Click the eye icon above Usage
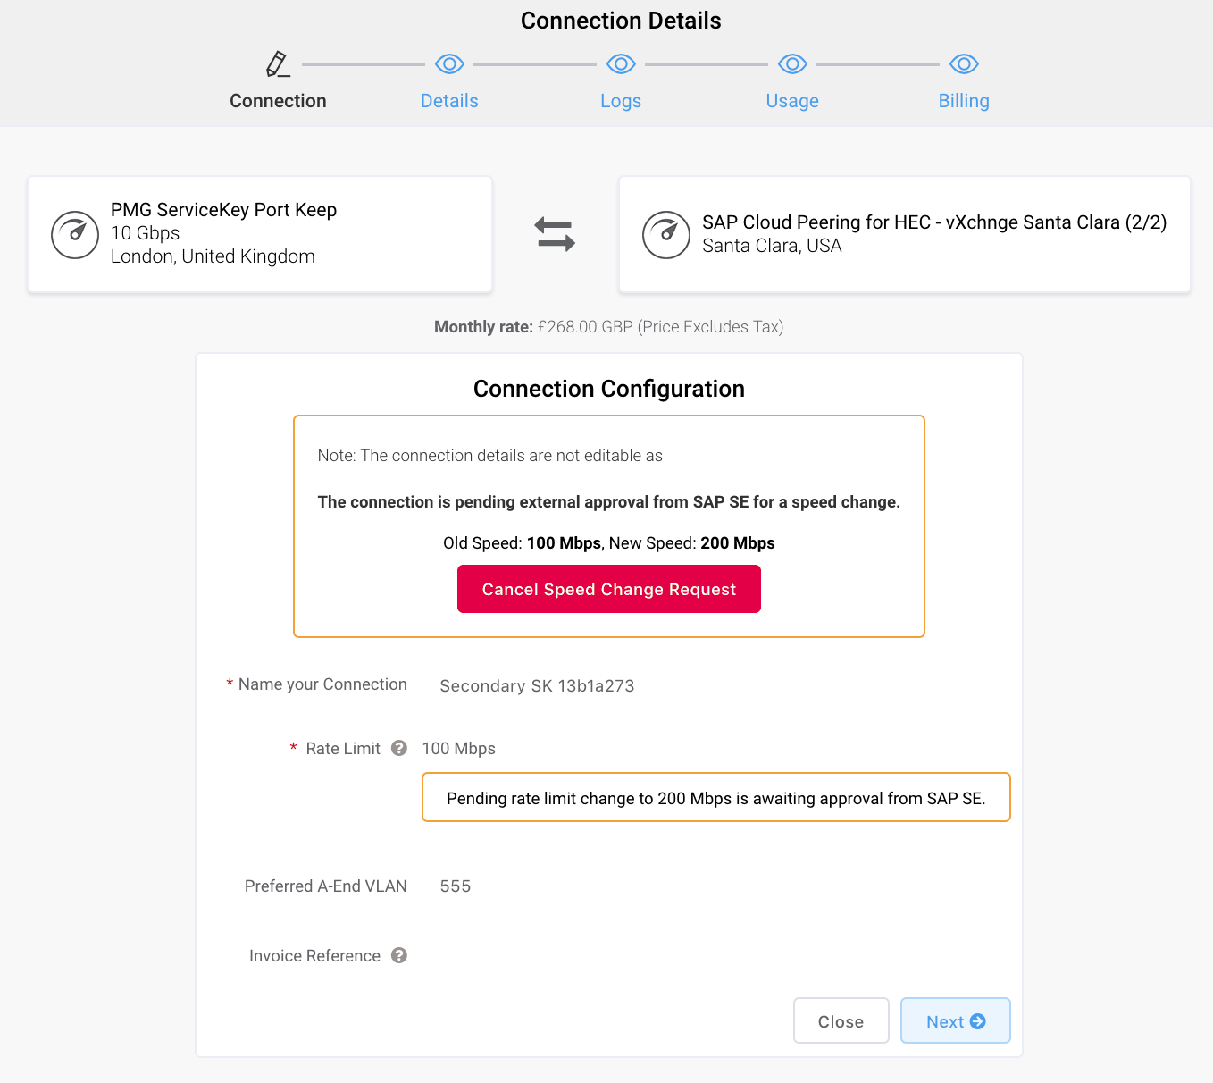This screenshot has height=1083, width=1213. pyautogui.click(x=792, y=64)
